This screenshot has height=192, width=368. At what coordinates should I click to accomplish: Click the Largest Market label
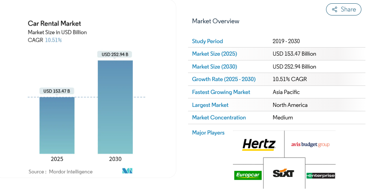[x=210, y=105]
